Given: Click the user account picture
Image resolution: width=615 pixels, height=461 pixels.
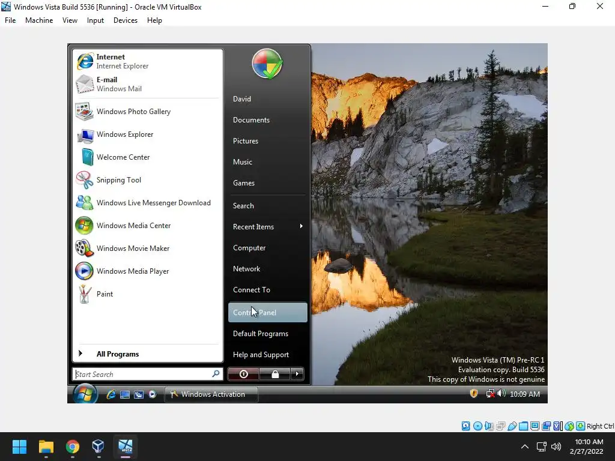Looking at the screenshot, I should pos(267,64).
